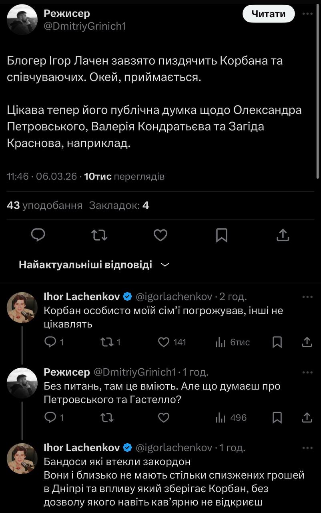Open more options on Lachenkov's first reply
The height and width of the screenshot is (513, 321).
[x=307, y=297]
